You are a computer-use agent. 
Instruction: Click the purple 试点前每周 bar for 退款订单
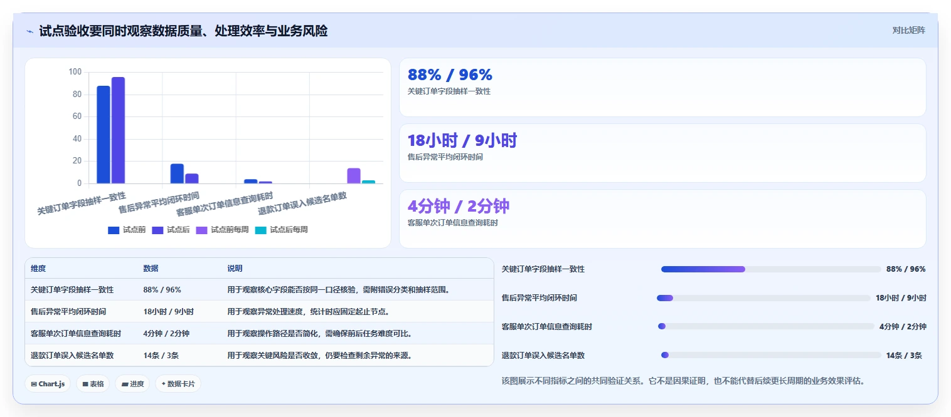[354, 176]
